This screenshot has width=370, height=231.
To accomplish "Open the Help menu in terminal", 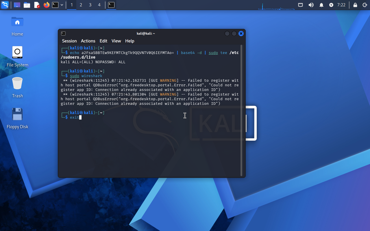I will click(130, 41).
